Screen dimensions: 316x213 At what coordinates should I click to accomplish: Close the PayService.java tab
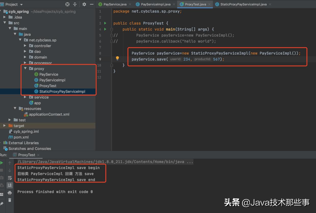tap(130, 4)
